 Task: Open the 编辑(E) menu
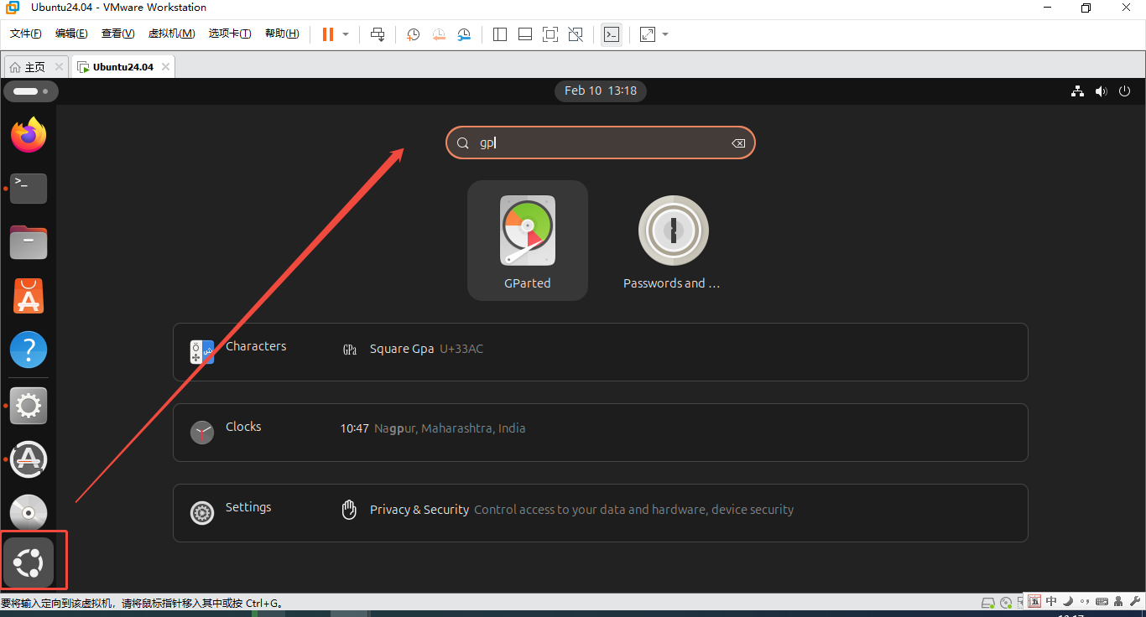coord(71,34)
